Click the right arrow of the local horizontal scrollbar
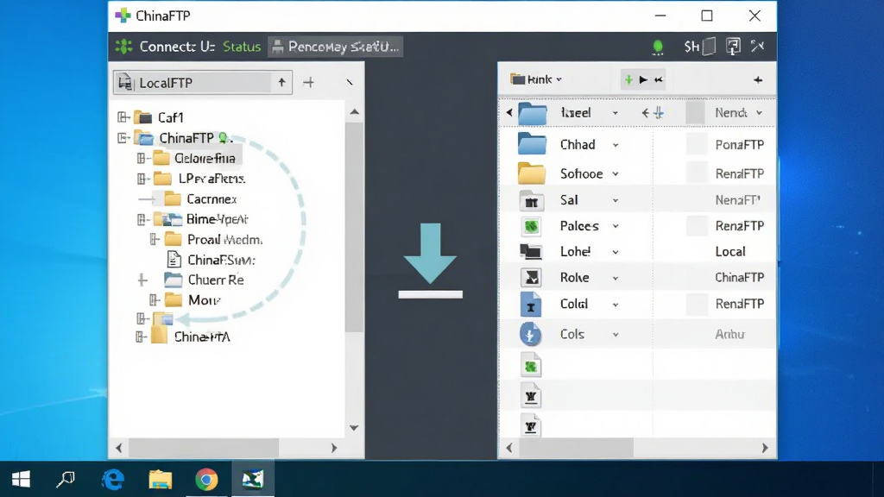Viewport: 884px width, 497px height. [x=334, y=448]
